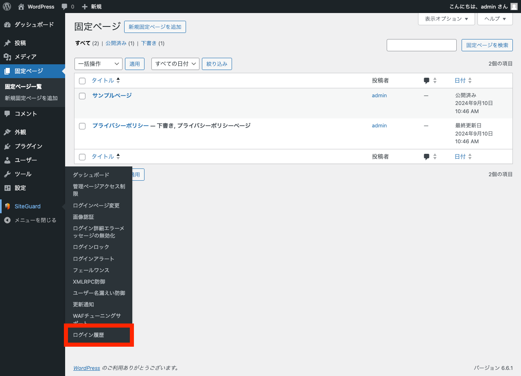Check the サンプルページ row checkbox
Image resolution: width=521 pixels, height=376 pixels.
point(82,96)
